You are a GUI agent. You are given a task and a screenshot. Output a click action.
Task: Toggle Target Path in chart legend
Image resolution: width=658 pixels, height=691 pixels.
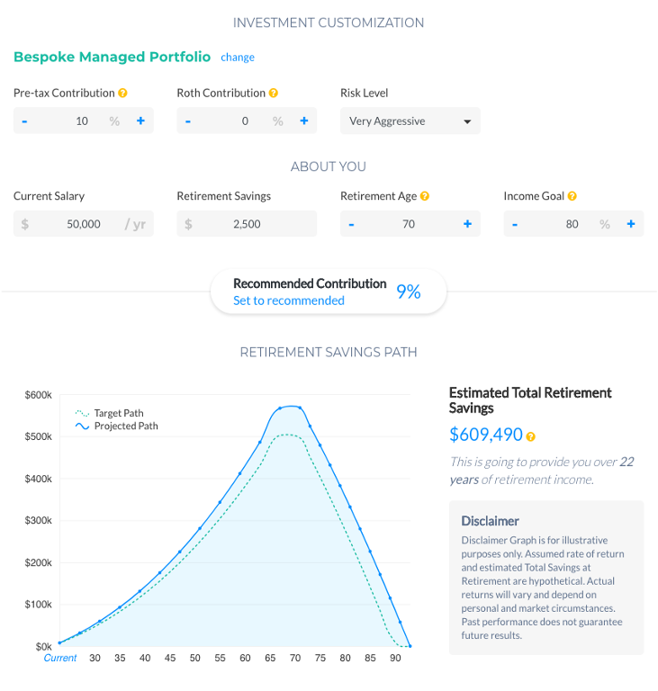117,413
